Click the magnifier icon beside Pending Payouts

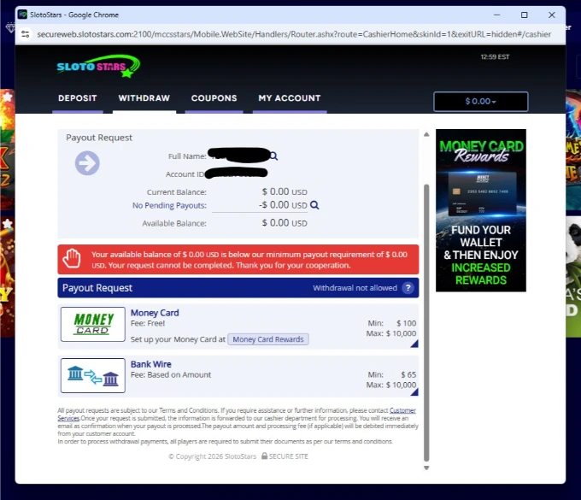(x=314, y=205)
